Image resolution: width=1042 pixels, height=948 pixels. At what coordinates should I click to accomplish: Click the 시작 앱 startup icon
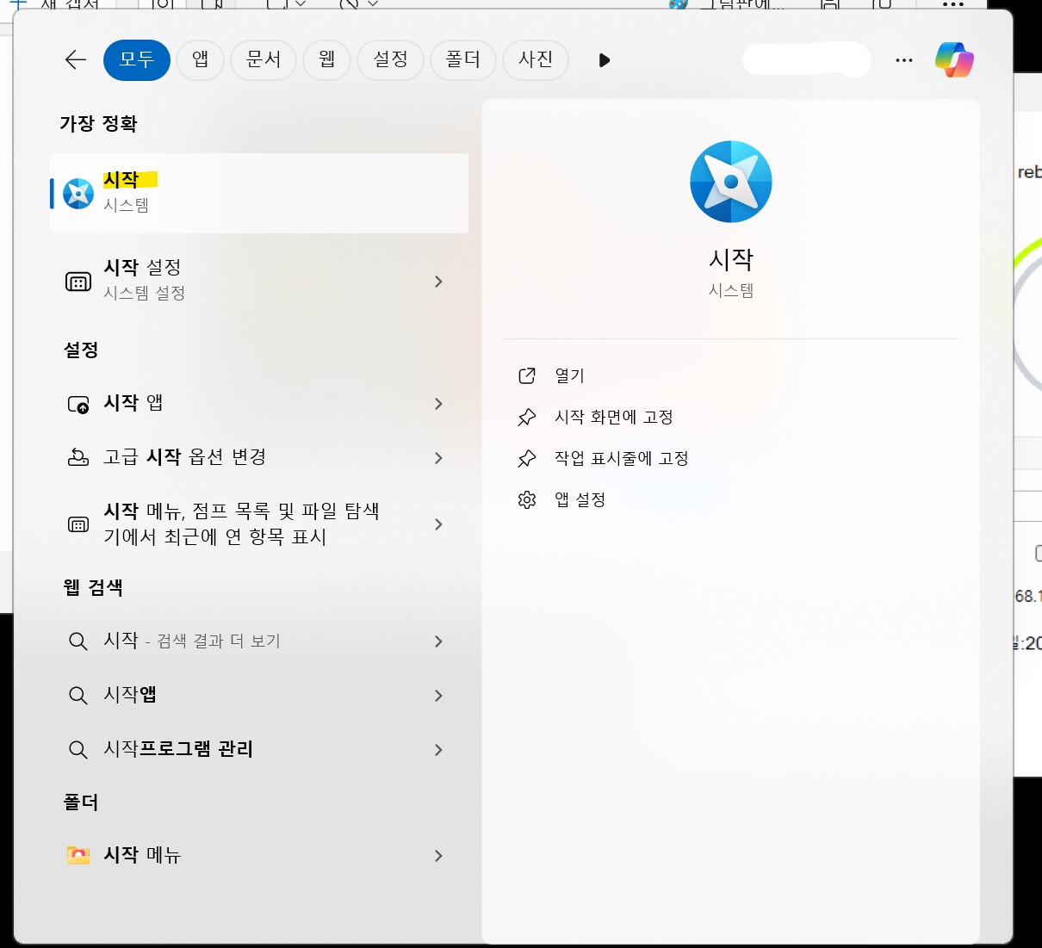coord(78,404)
